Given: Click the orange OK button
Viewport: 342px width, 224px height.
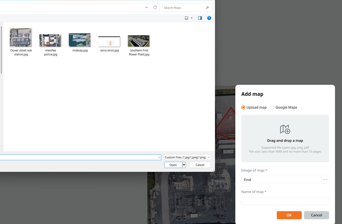Looking at the screenshot, I should pyautogui.click(x=289, y=215).
